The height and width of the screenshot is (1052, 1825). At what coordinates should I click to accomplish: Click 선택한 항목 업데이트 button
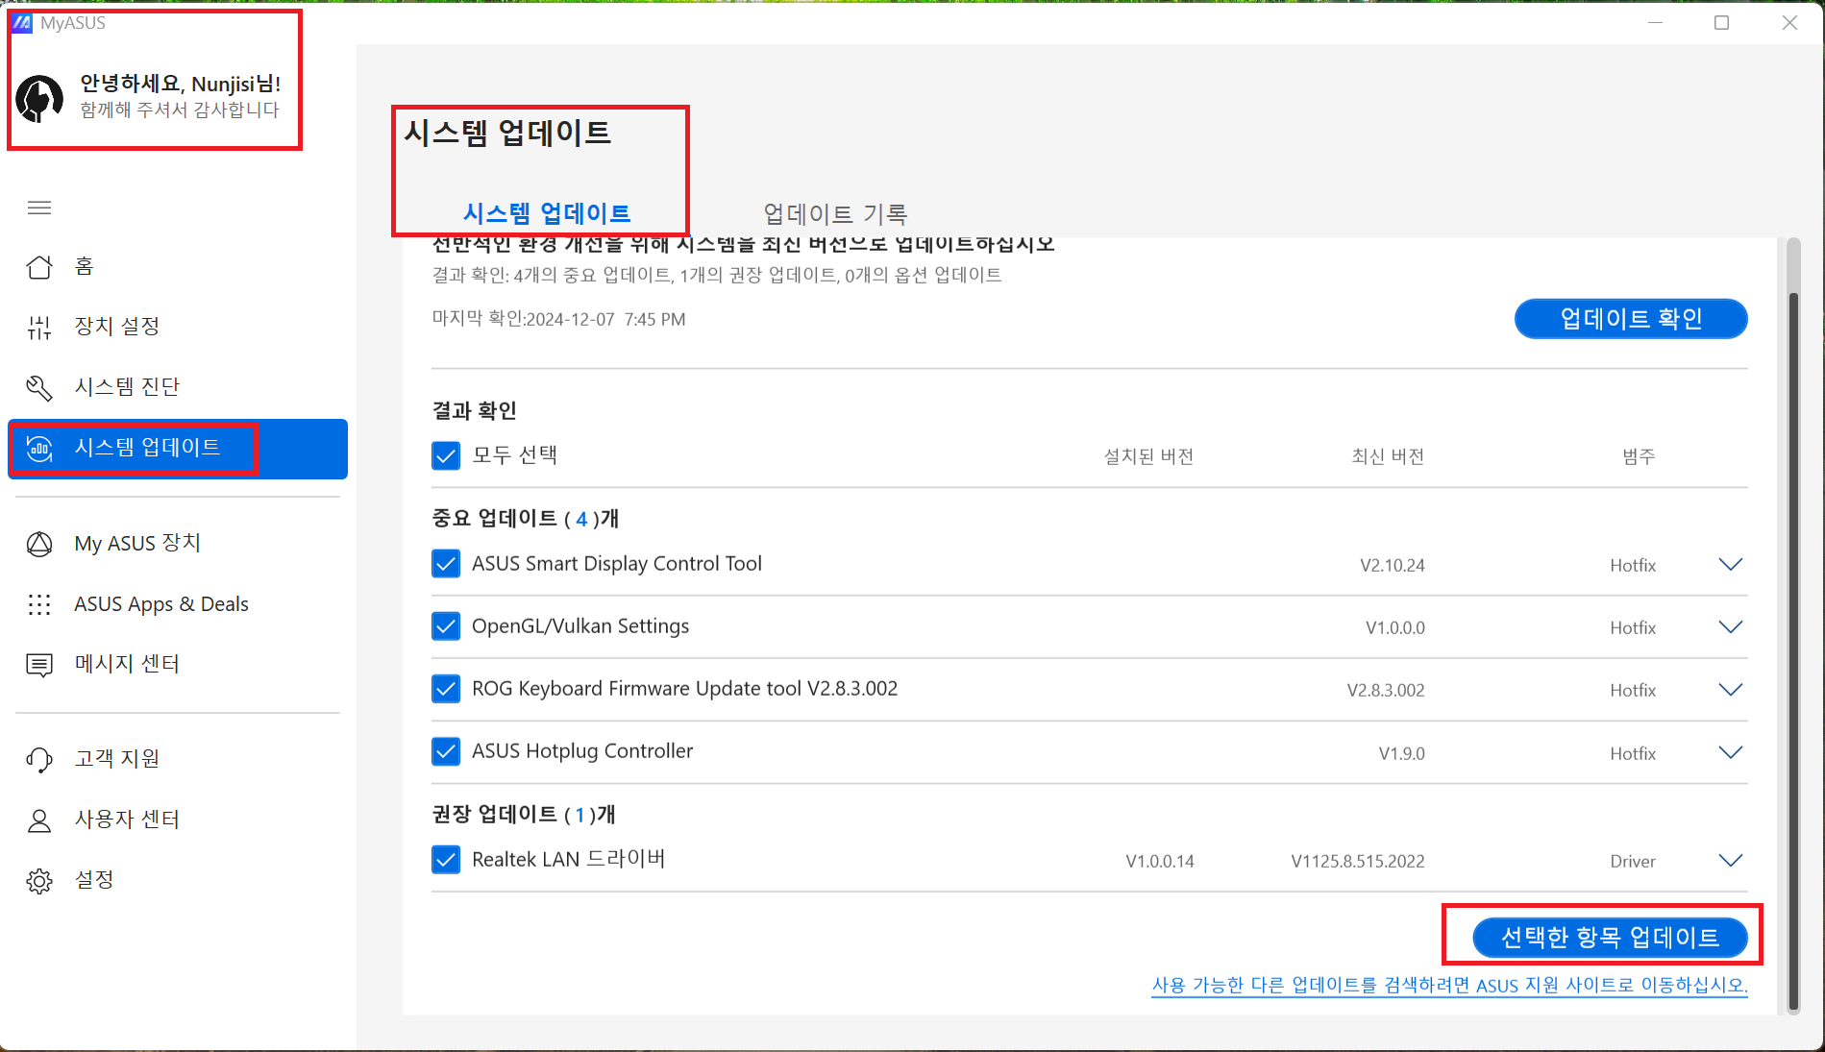1610,938
